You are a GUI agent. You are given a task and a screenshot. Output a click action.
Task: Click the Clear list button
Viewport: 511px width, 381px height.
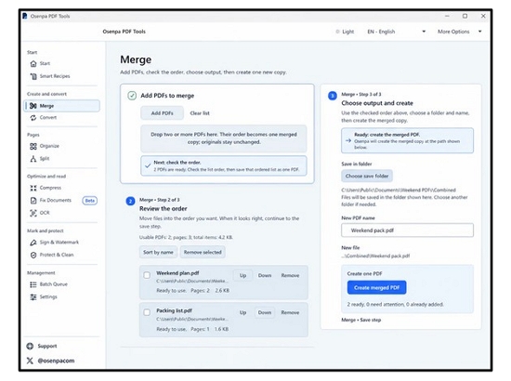[x=200, y=113]
